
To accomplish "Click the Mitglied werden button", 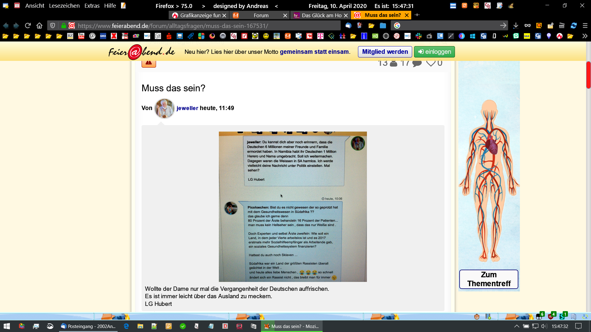I will pyautogui.click(x=385, y=52).
